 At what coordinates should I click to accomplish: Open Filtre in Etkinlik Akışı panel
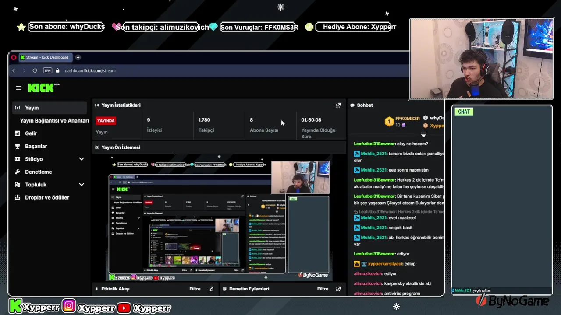click(195, 289)
